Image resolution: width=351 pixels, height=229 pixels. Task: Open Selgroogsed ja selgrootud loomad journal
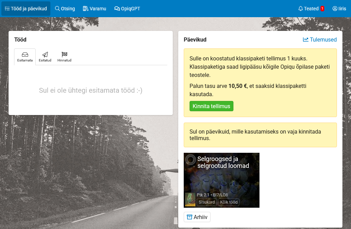(223, 162)
